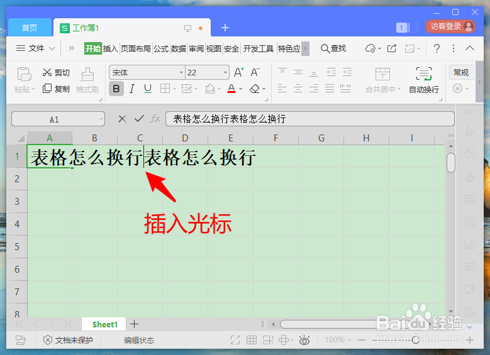Click the Copy button
Viewport: 490px width, 355px height.
[56, 89]
